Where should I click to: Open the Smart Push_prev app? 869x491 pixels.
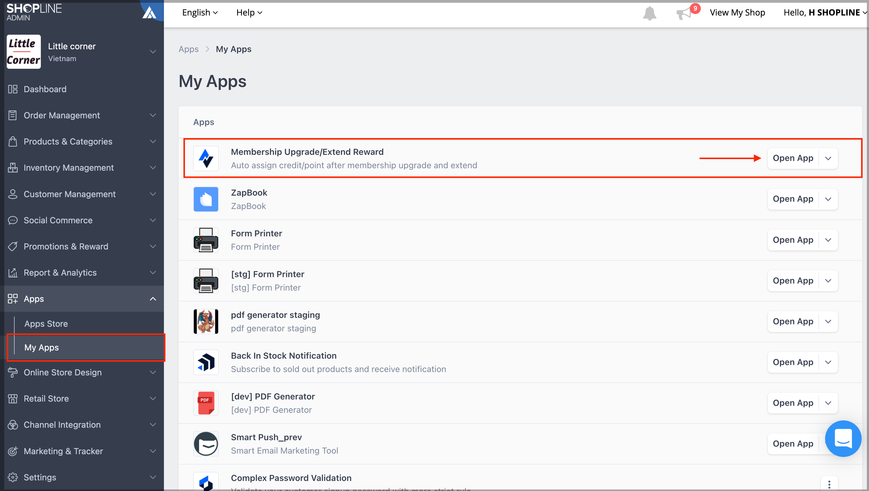(x=793, y=444)
